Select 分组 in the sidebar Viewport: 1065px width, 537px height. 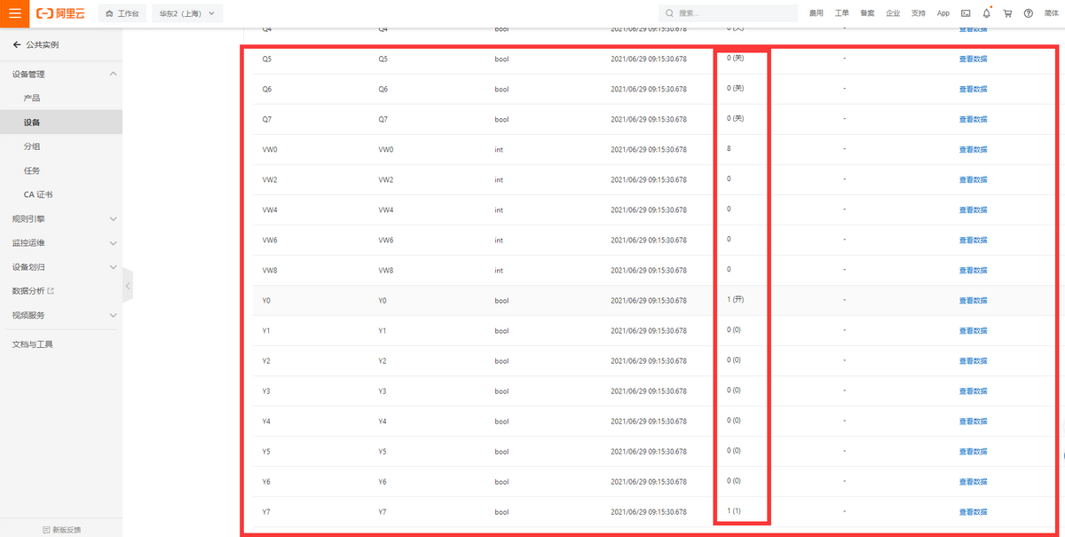(x=32, y=146)
